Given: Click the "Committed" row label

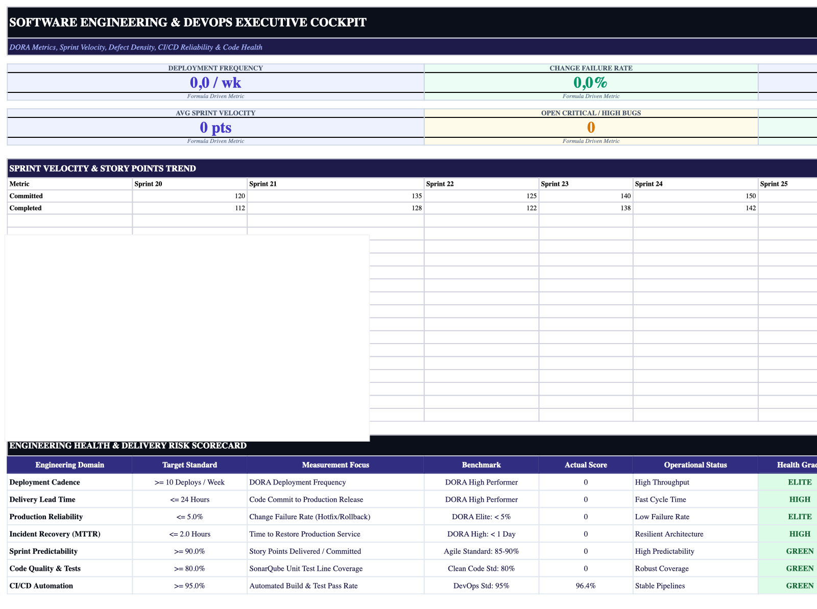Looking at the screenshot, I should point(70,196).
